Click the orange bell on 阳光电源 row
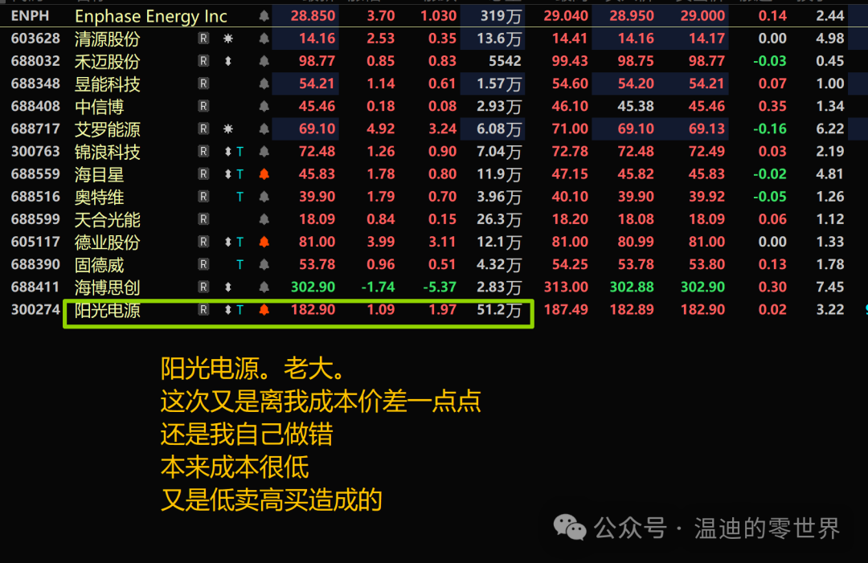The height and width of the screenshot is (563, 868). click(264, 310)
